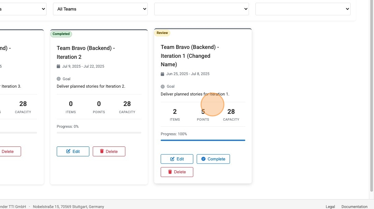Click the checkmark icon in the Complete button
Viewport: 374px width, 209px height.
coord(203,159)
